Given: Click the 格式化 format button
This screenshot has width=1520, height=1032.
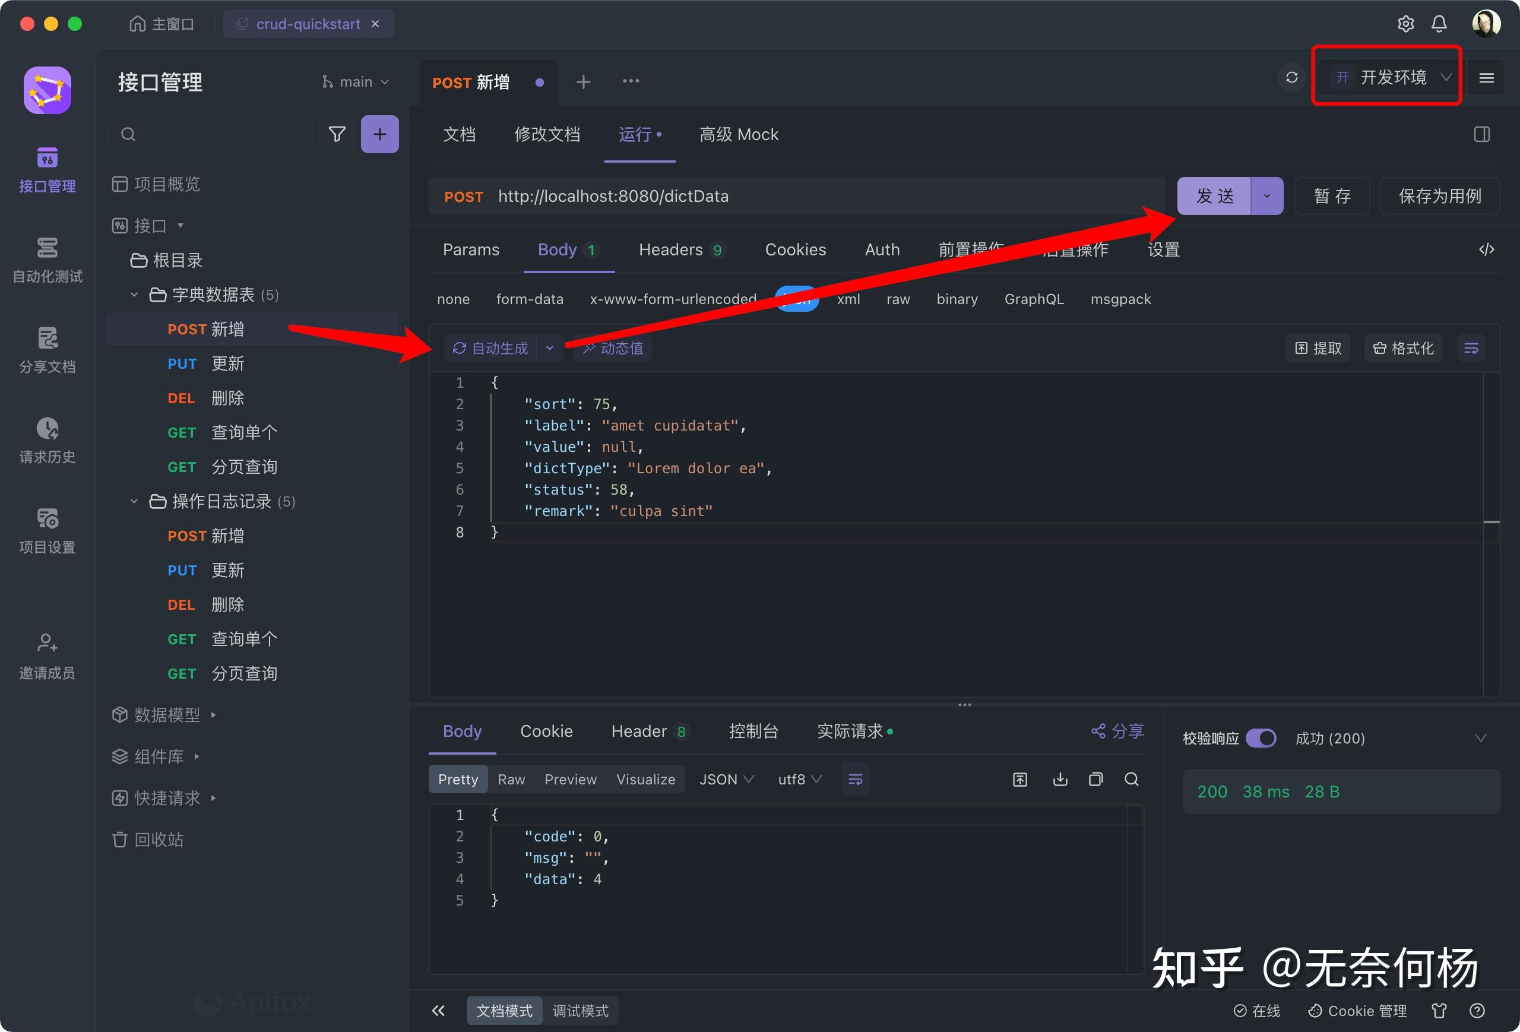Looking at the screenshot, I should (x=1403, y=348).
